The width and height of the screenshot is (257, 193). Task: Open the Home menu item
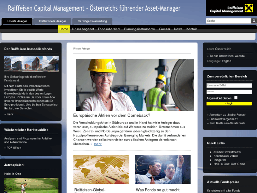point(64,29)
